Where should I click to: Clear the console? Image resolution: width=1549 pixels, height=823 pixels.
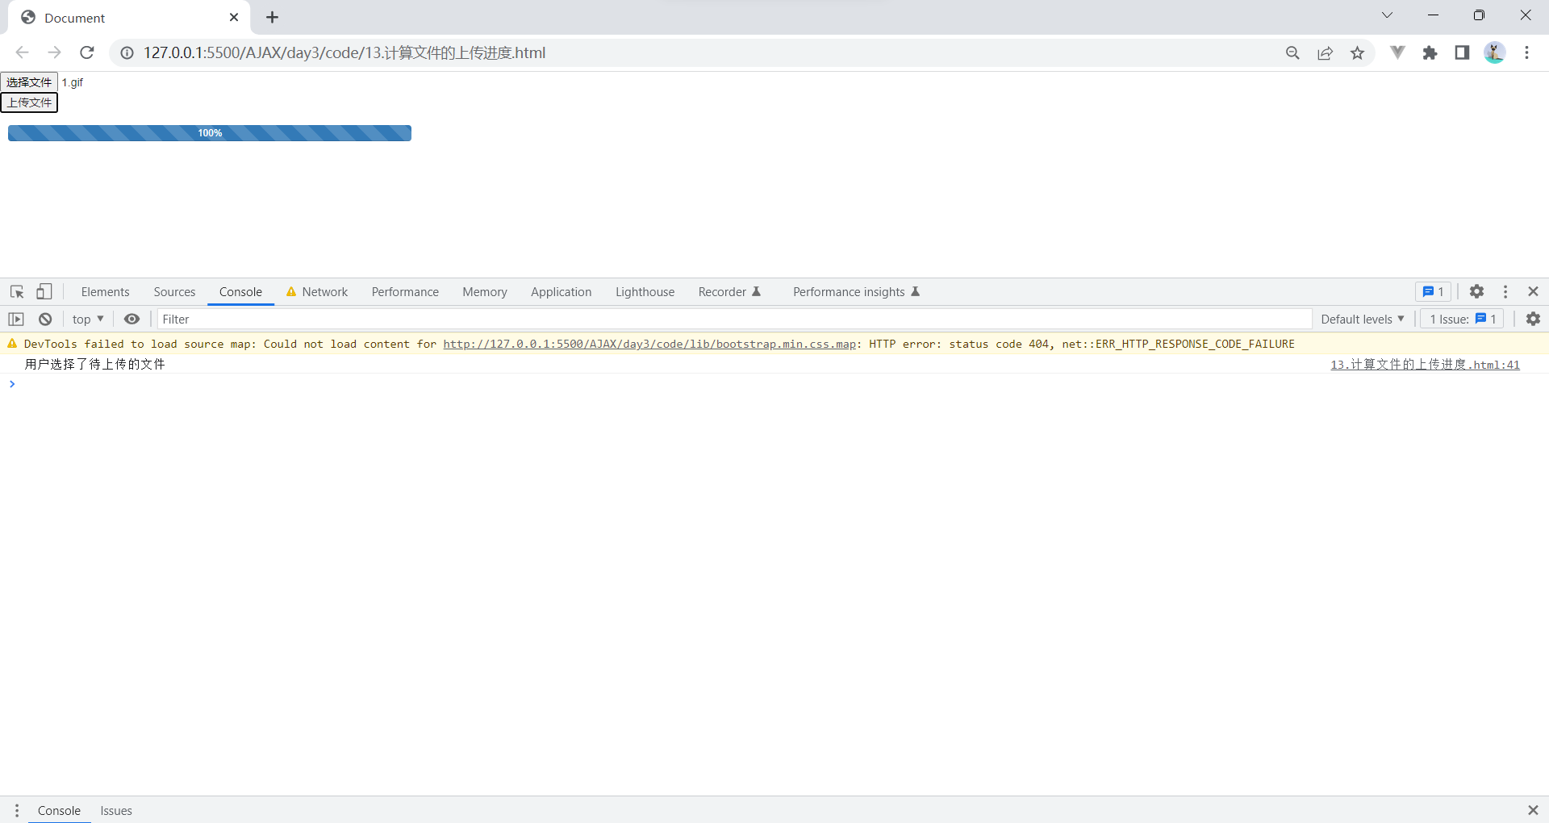[x=45, y=319]
